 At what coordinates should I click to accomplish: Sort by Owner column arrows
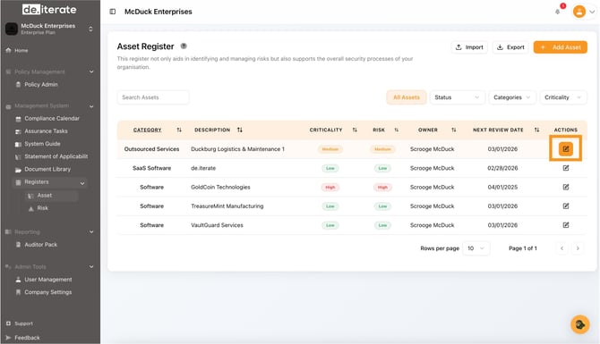[453, 130]
